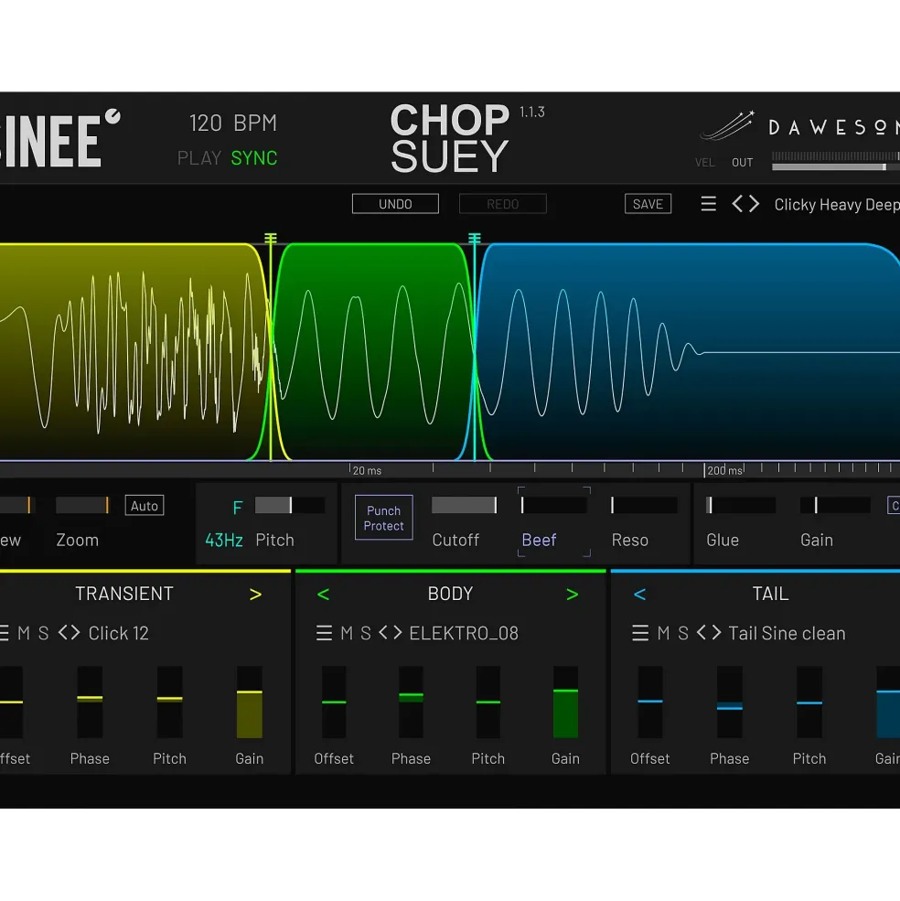This screenshot has height=901, width=900.
Task: Open ELEKTRO_08 sample selector
Action: pyautogui.click(x=464, y=633)
